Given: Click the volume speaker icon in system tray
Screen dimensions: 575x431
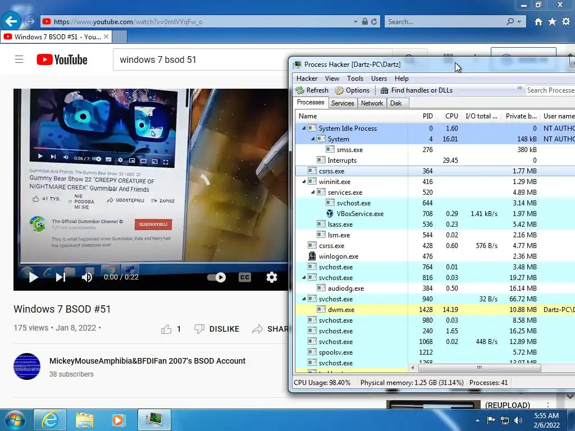Looking at the screenshot, I should click(518, 420).
